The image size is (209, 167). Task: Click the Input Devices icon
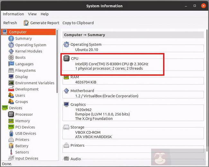point(11,158)
